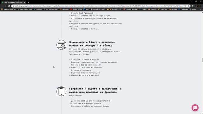203x114 pixels.
Task: Click the browser forward arrow
Action: point(6,6)
